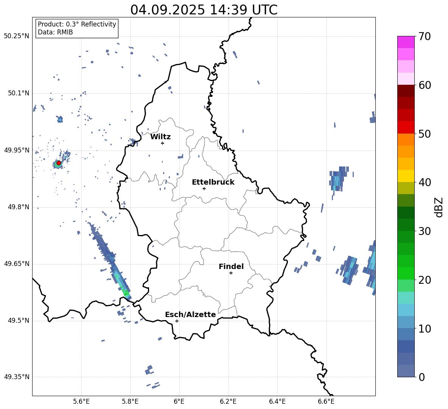Image resolution: width=448 pixels, height=409 pixels.
Task: Click the 49.8°N latitude label
Action: [19, 207]
